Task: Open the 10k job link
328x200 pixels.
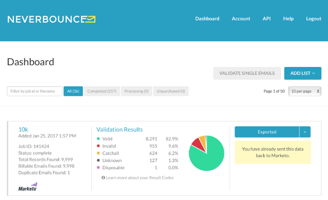Action: [x=23, y=129]
